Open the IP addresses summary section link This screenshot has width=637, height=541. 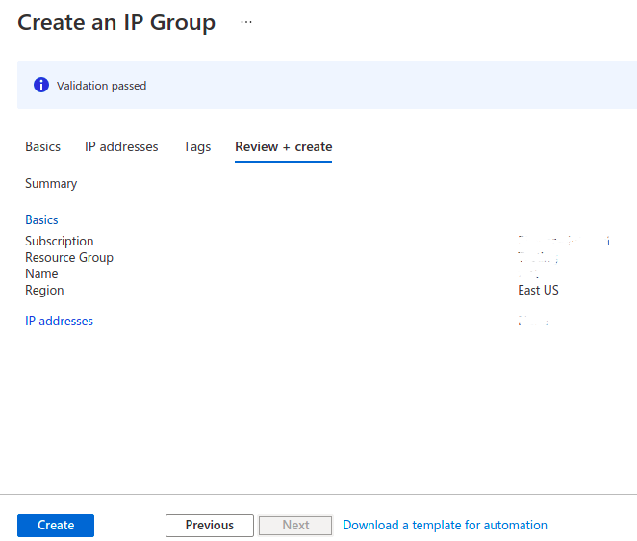[x=59, y=322]
